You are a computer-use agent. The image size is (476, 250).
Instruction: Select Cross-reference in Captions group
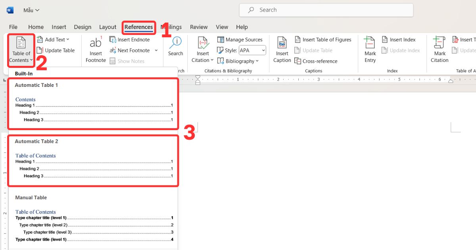(316, 61)
